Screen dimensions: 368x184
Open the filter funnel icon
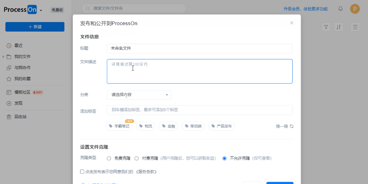326,27
